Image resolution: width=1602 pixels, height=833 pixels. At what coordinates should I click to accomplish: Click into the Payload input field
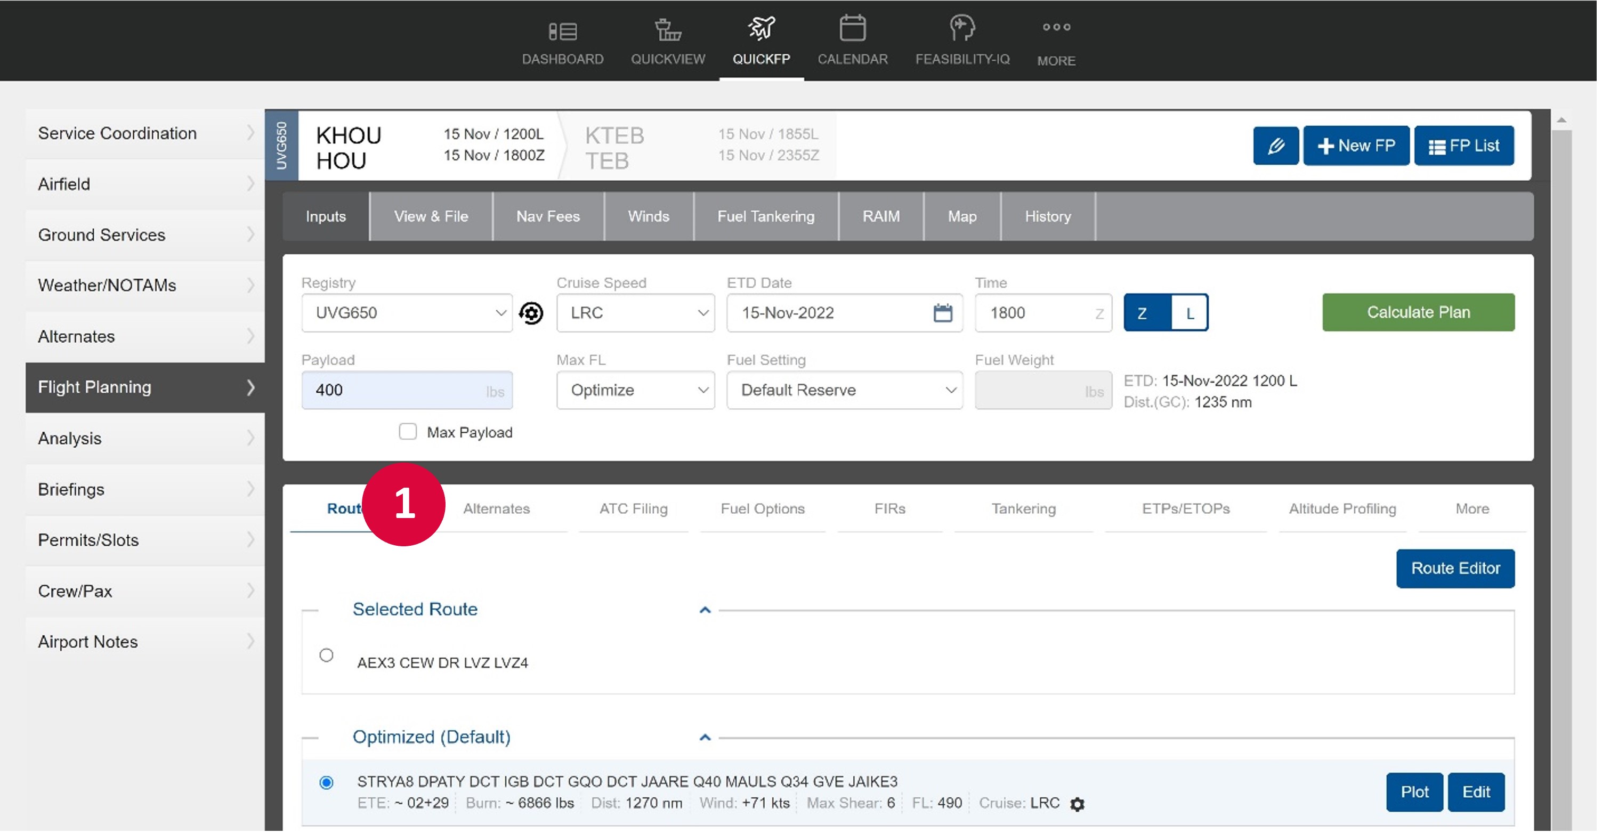398,391
